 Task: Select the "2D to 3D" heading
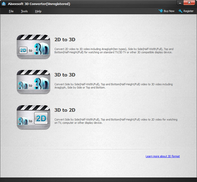click(65, 39)
